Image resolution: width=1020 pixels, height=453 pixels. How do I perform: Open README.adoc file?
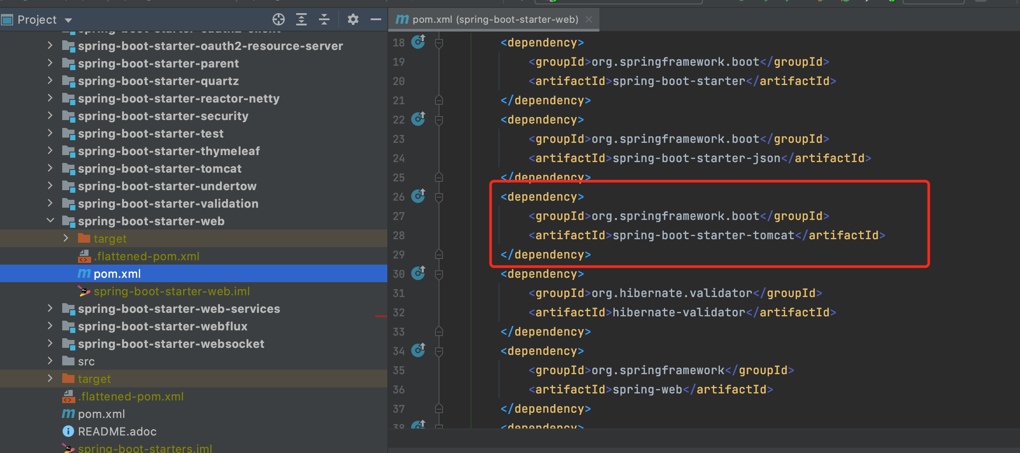(194, 432)
